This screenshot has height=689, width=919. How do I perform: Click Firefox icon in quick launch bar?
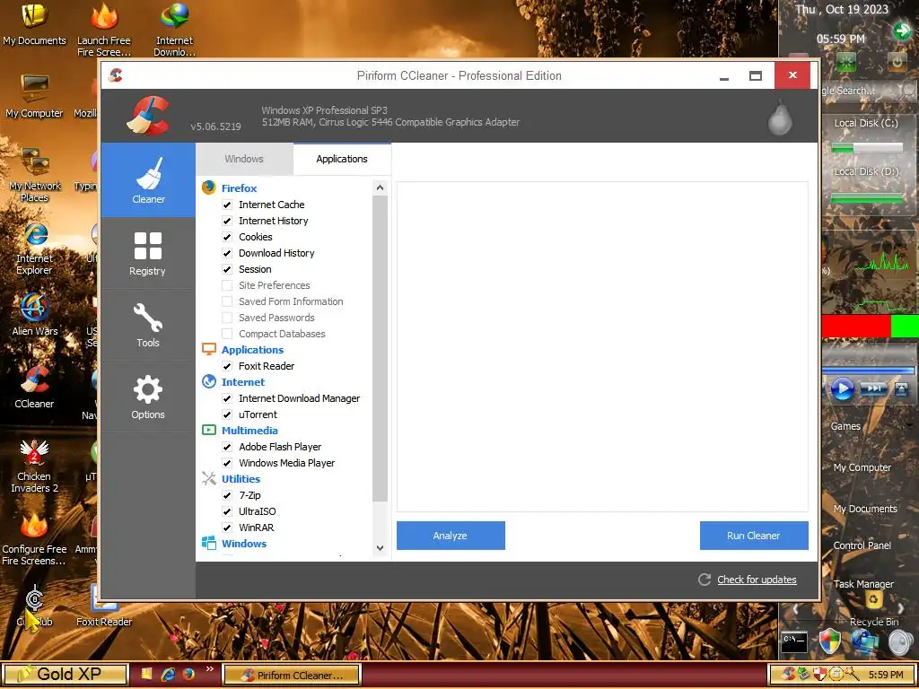(x=188, y=675)
